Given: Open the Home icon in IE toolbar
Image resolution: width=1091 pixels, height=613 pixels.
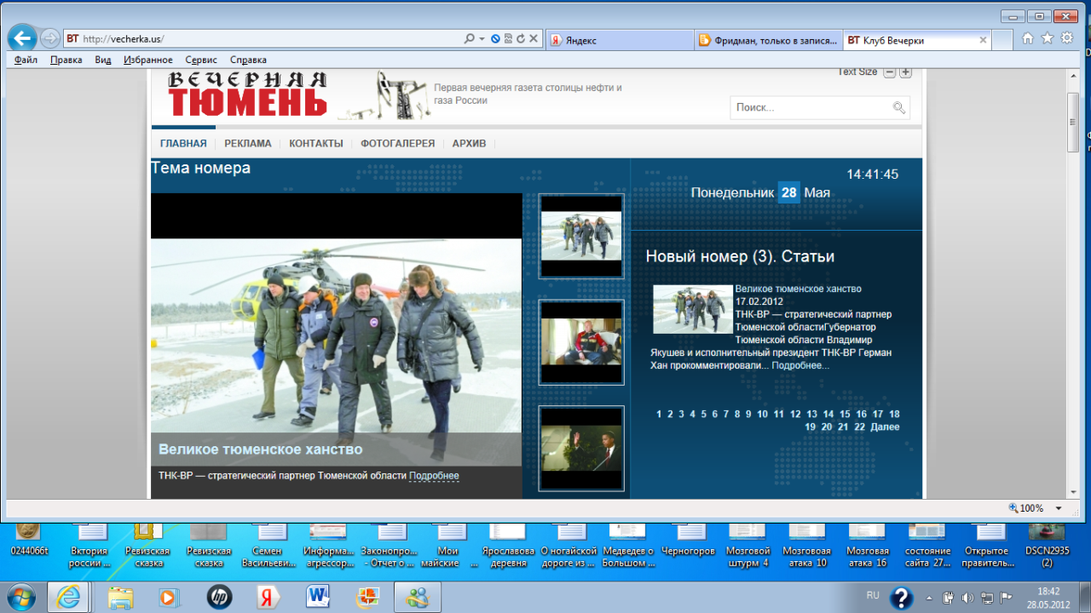Looking at the screenshot, I should point(1028,38).
